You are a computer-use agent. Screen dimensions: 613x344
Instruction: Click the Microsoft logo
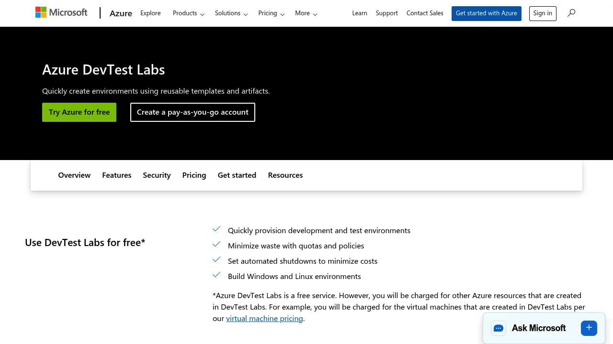(x=61, y=12)
